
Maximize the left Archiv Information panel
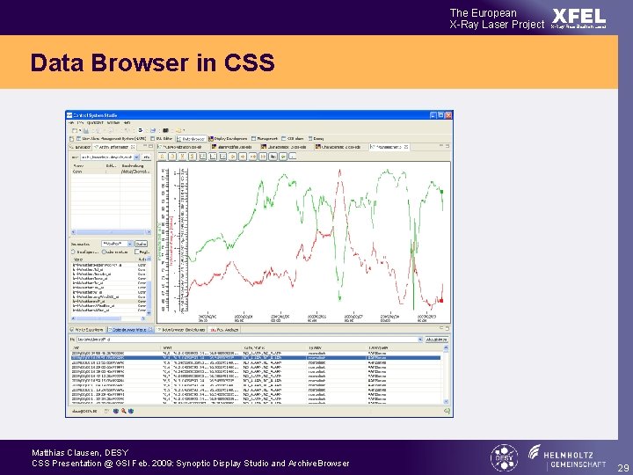150,146
